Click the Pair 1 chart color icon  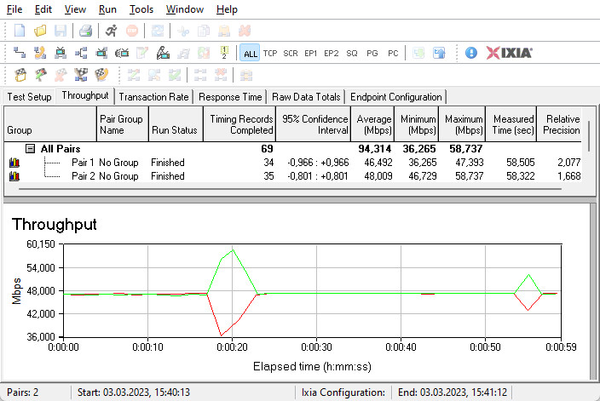14,163
